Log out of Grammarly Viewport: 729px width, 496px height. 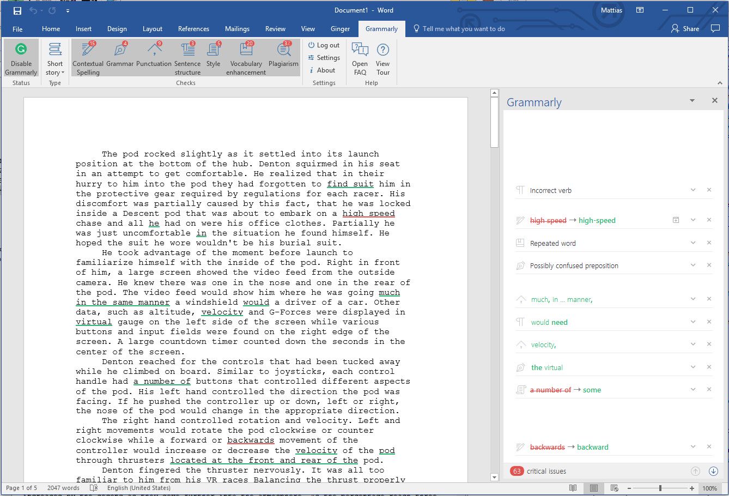(324, 45)
